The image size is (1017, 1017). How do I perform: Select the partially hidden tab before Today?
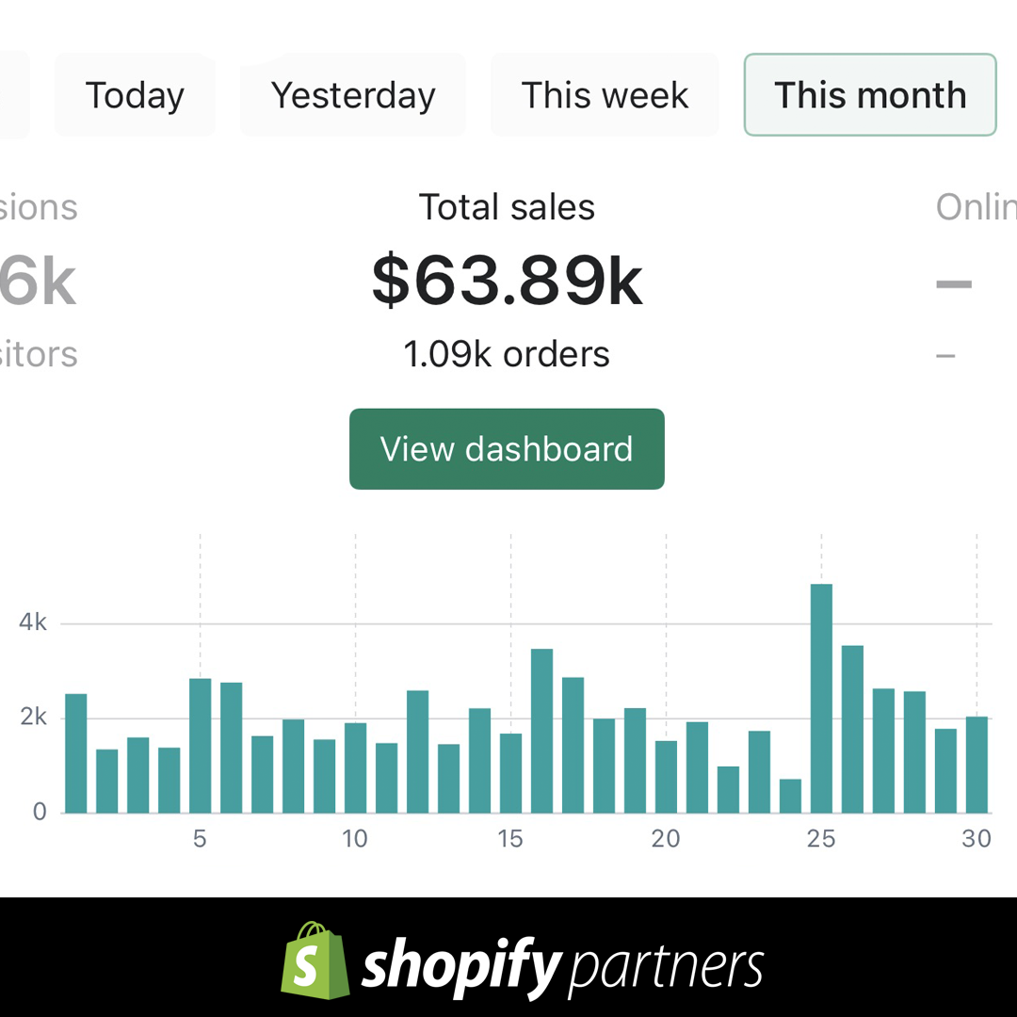click(x=13, y=95)
